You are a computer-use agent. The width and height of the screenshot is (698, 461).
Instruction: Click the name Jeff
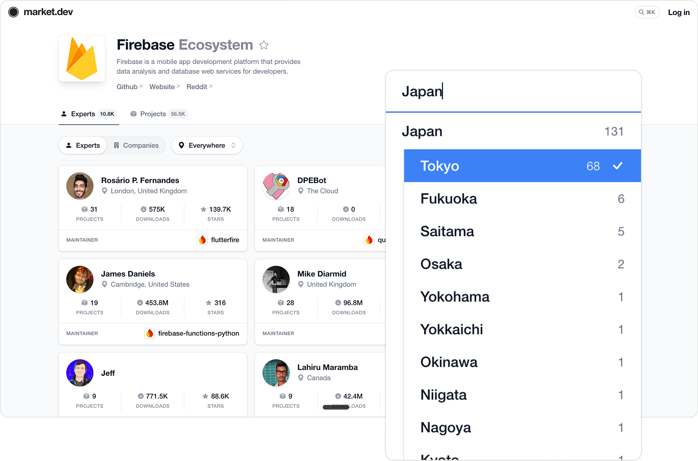[108, 373]
